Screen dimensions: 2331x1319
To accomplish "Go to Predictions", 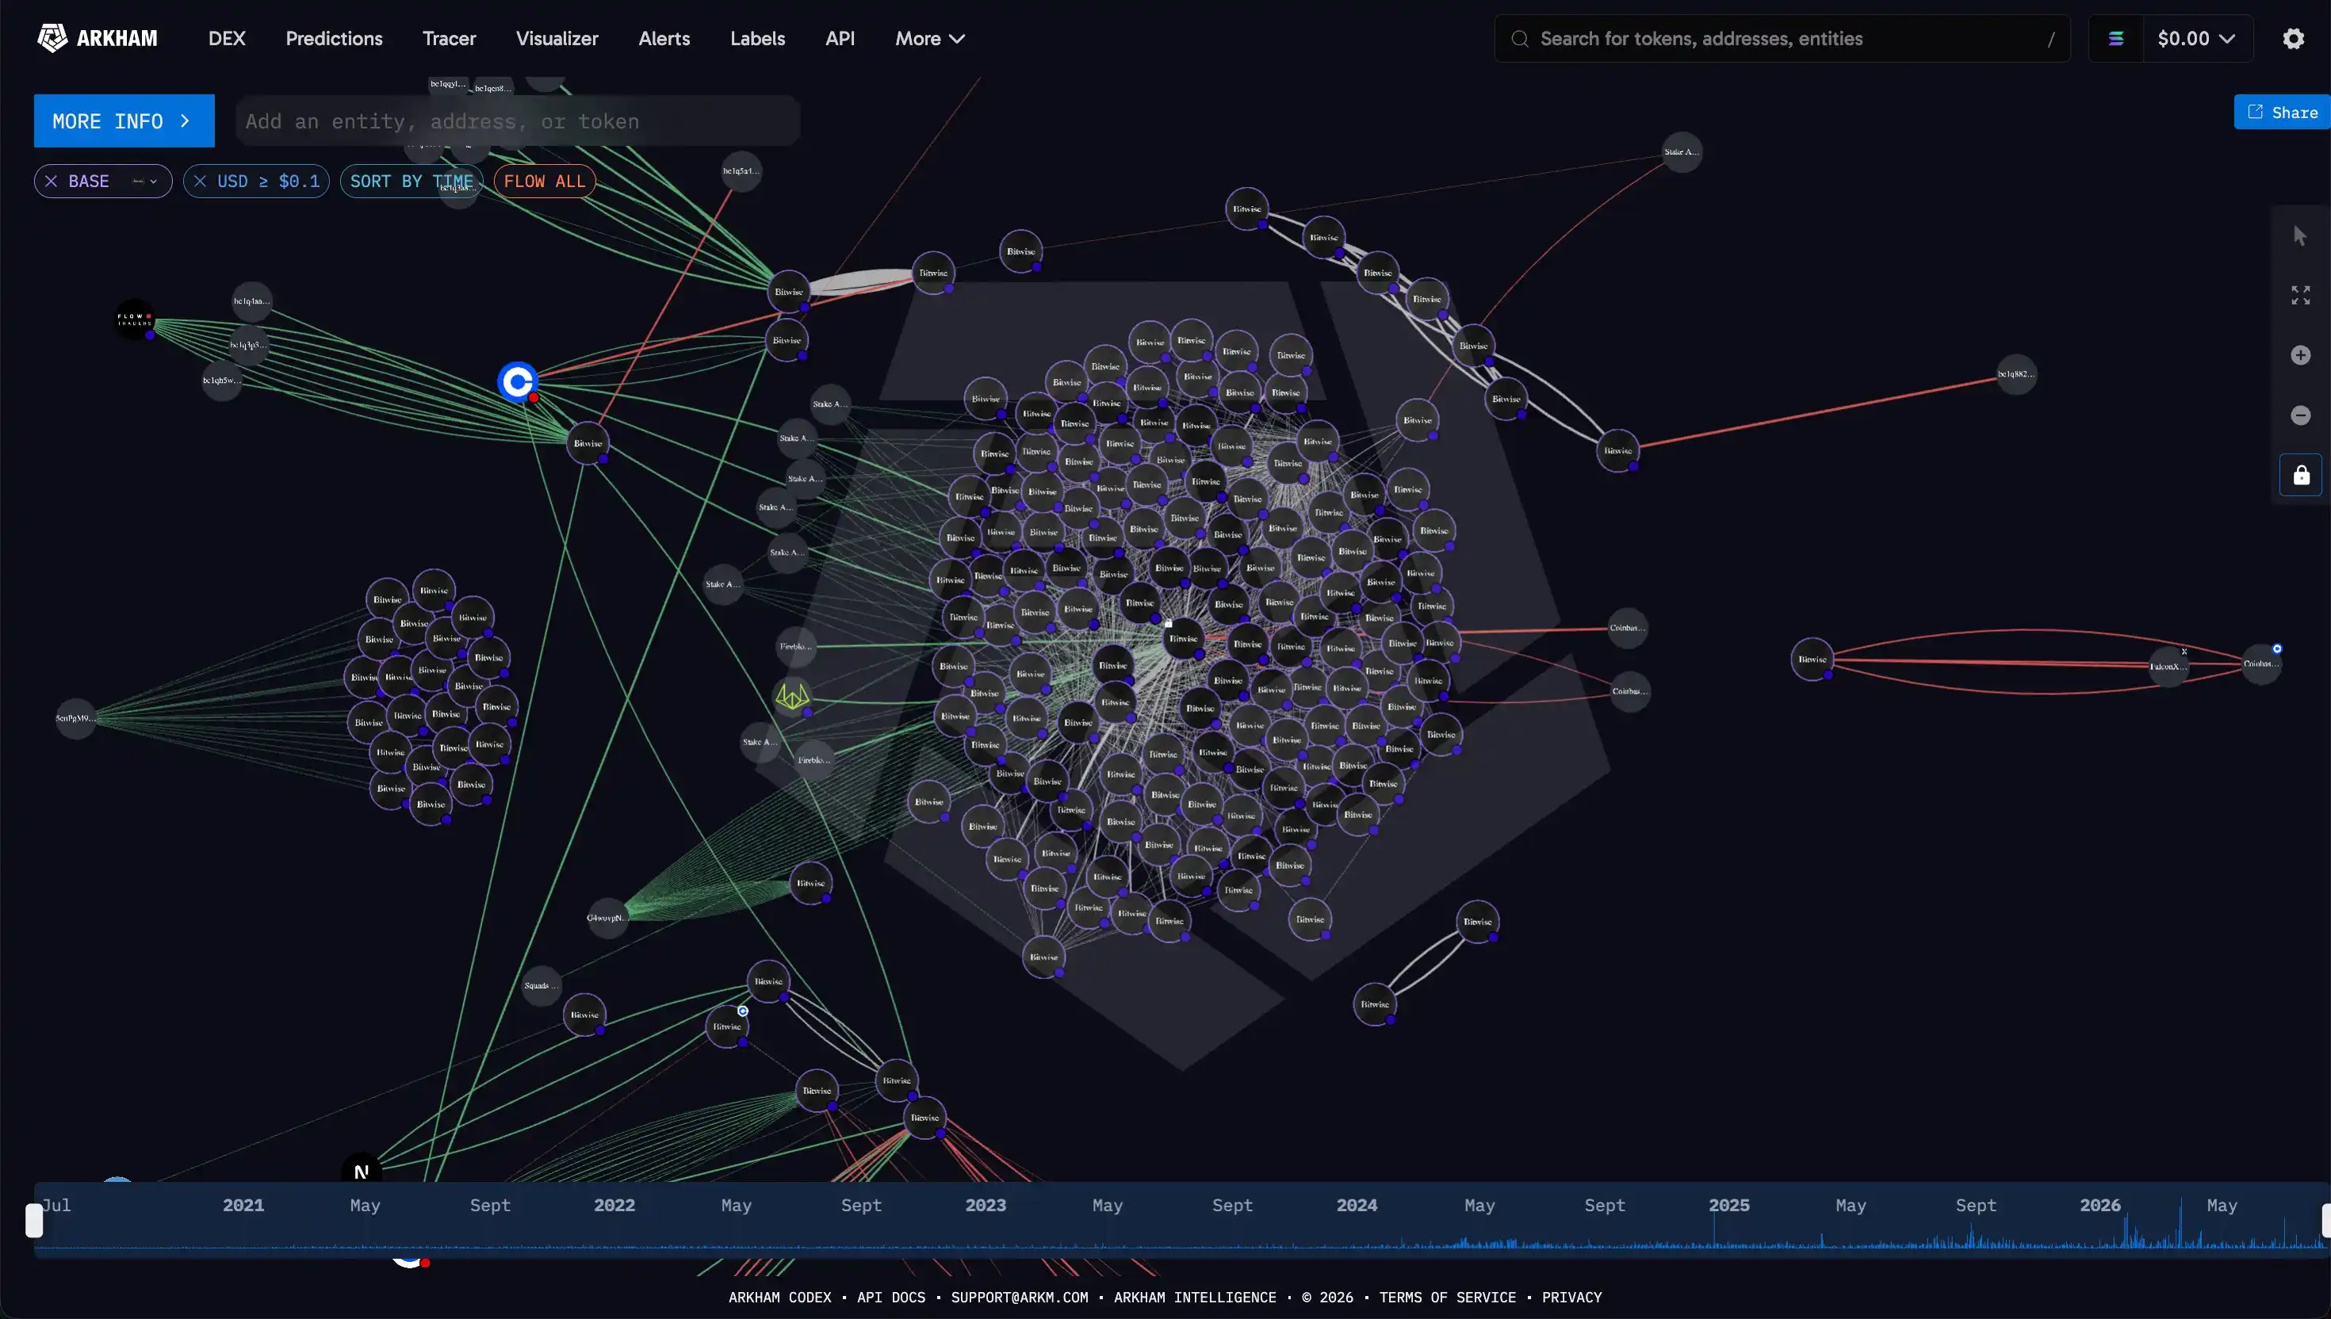I will [335, 38].
